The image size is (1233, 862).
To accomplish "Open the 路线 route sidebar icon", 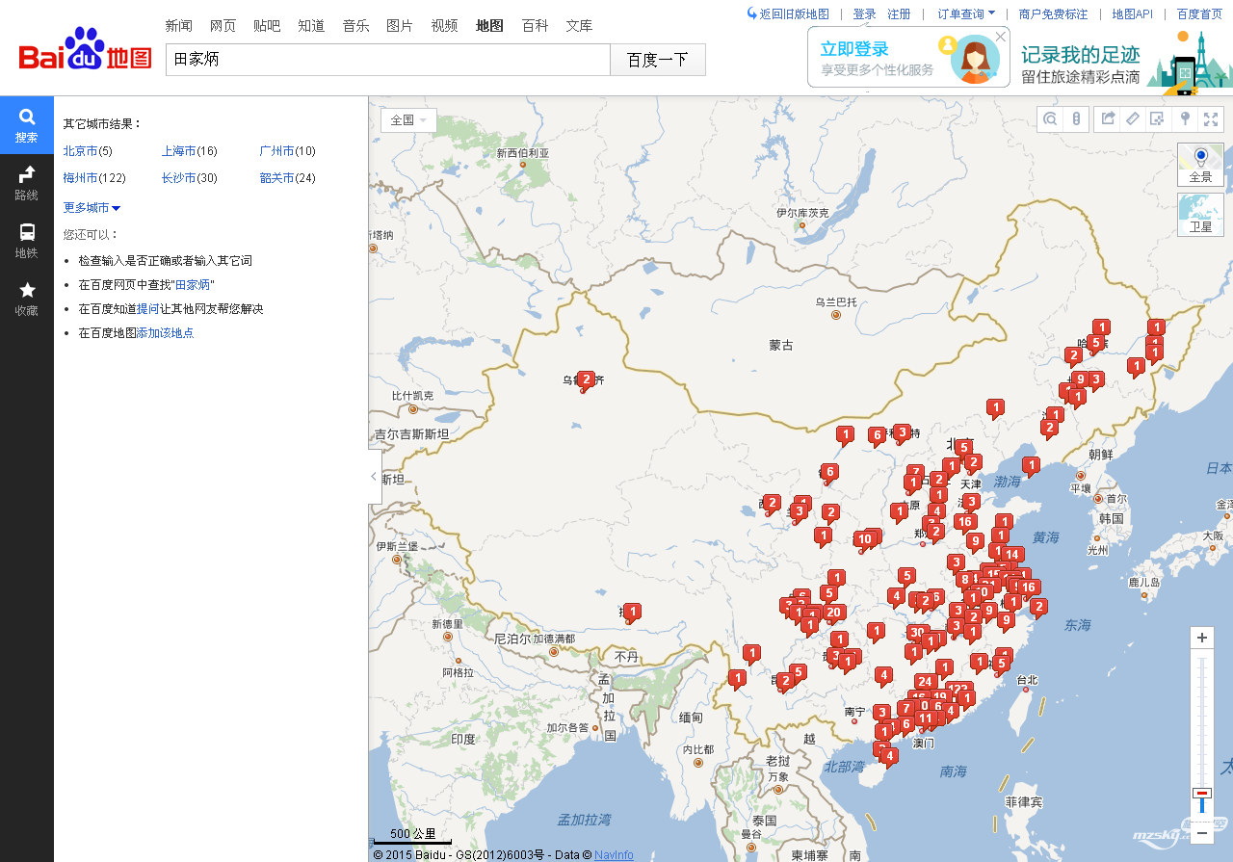I will (27, 182).
